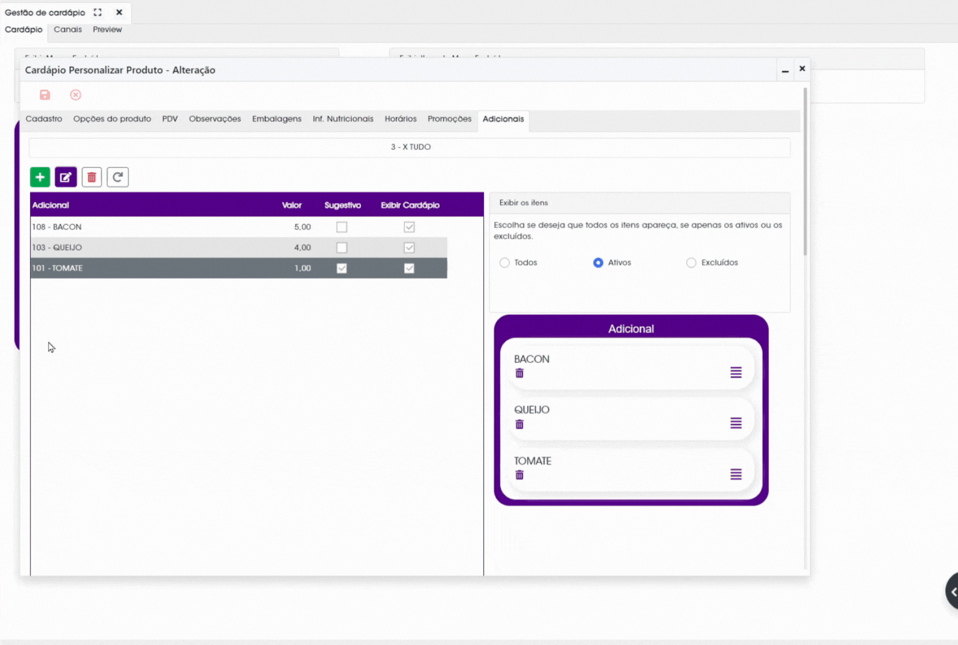Click the 3 - X TUDO product field
The image size is (958, 645).
[x=410, y=147]
